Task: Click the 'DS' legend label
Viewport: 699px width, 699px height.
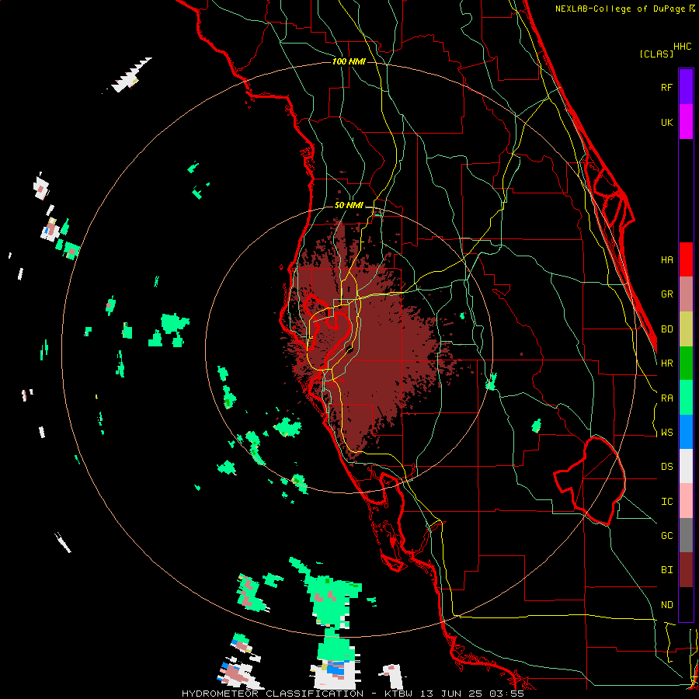Action: (666, 467)
